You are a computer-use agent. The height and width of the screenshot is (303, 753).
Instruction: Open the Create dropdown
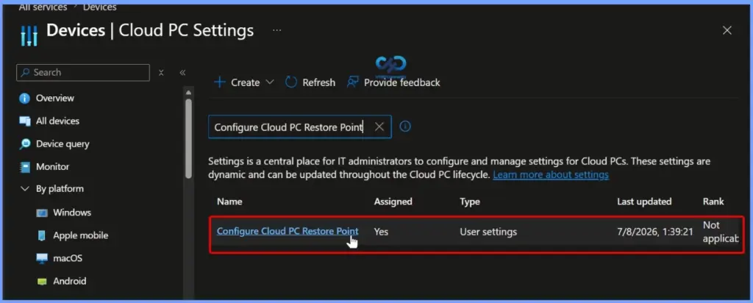(x=244, y=82)
